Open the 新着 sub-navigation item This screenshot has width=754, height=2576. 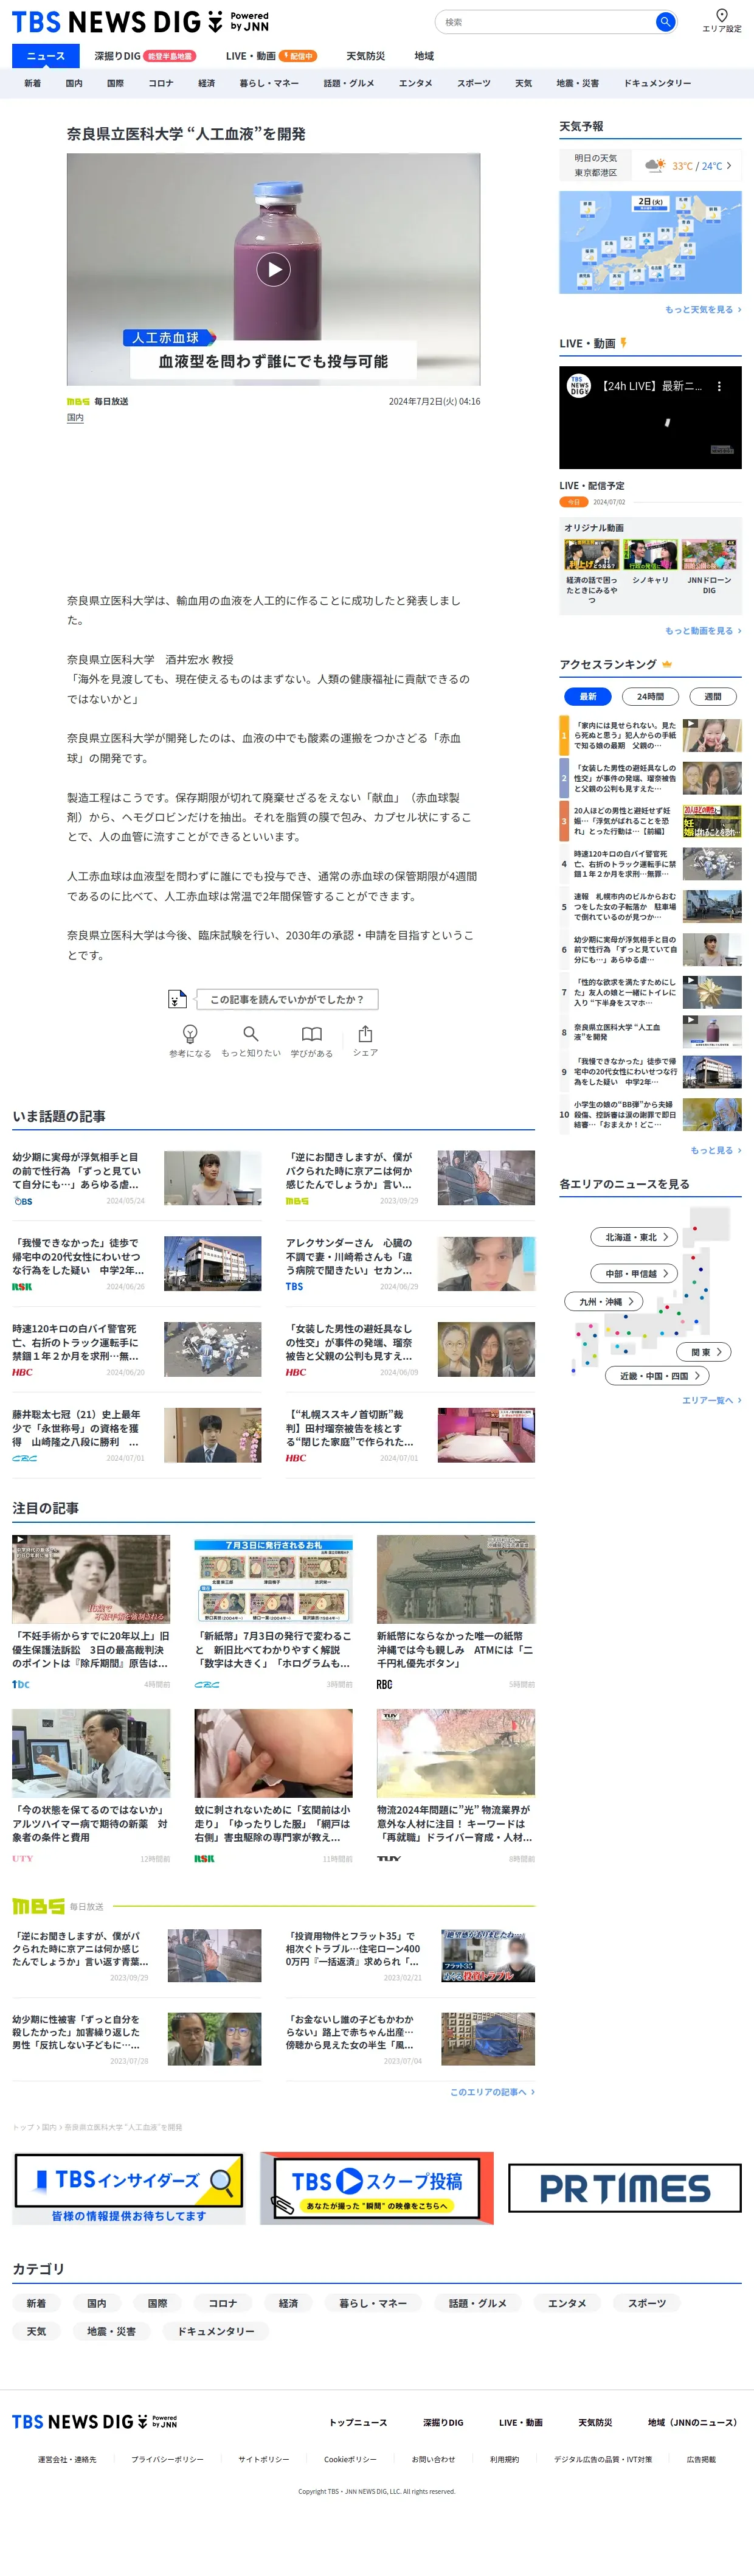pyautogui.click(x=32, y=84)
